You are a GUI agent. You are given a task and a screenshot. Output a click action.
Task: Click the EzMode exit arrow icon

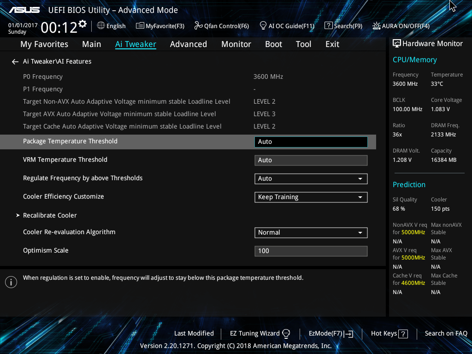pyautogui.click(x=348, y=334)
